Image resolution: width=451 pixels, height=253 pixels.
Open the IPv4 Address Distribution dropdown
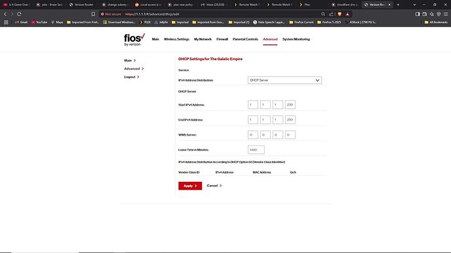coord(285,80)
